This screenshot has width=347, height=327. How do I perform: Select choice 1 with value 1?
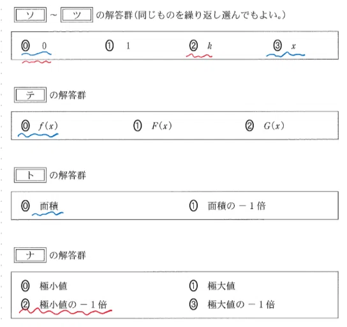(x=117, y=45)
